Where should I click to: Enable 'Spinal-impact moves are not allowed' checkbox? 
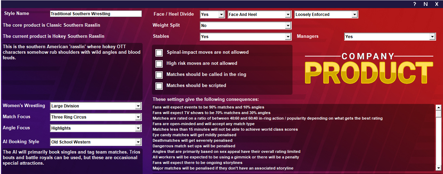(x=159, y=53)
